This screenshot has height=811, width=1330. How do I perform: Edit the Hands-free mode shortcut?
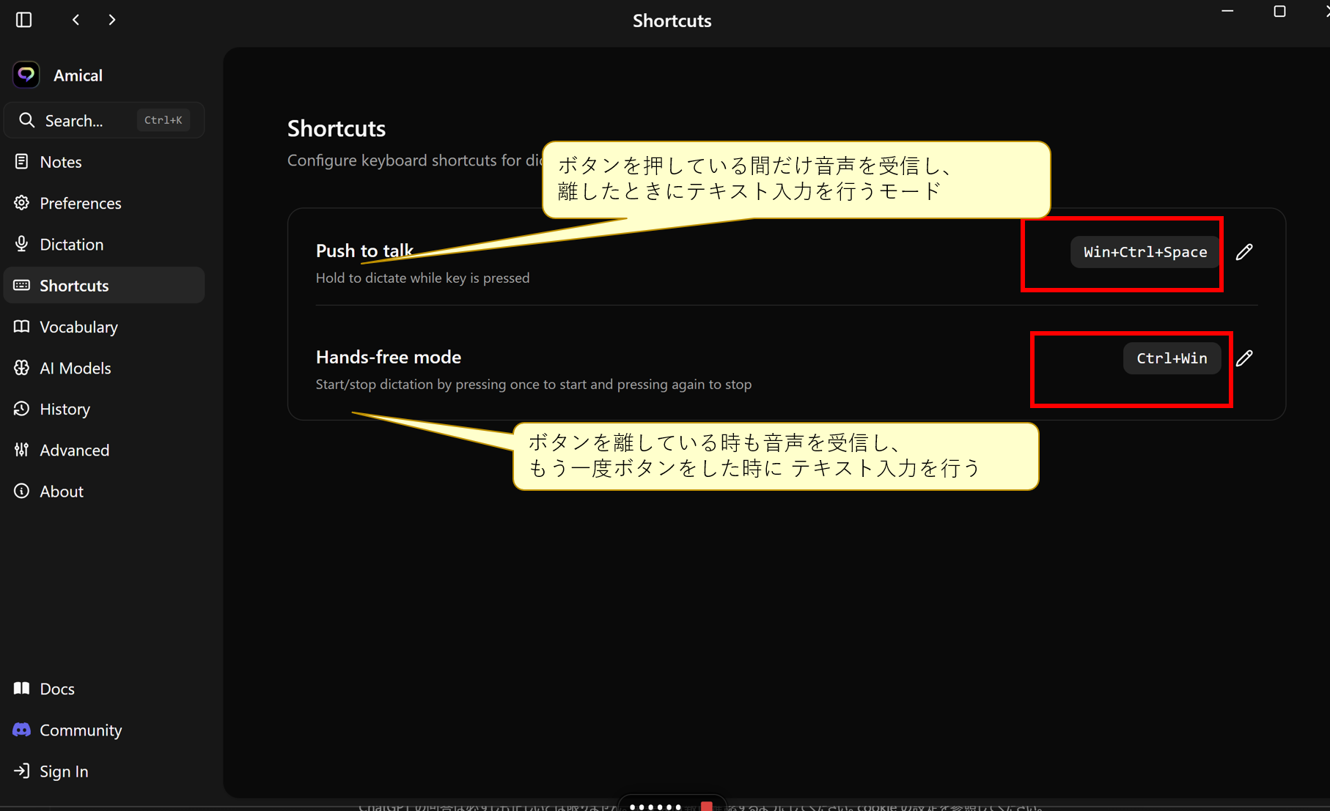coord(1243,358)
